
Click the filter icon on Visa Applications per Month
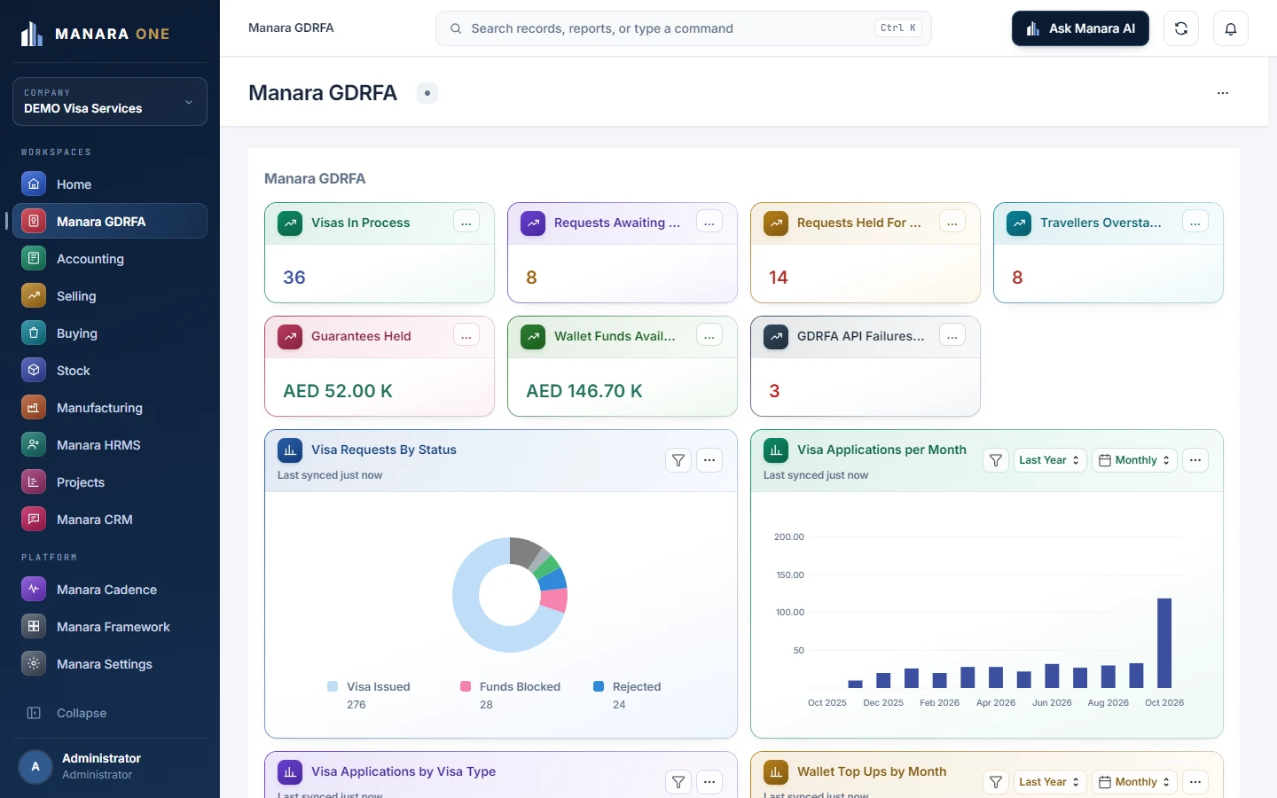pyautogui.click(x=996, y=460)
